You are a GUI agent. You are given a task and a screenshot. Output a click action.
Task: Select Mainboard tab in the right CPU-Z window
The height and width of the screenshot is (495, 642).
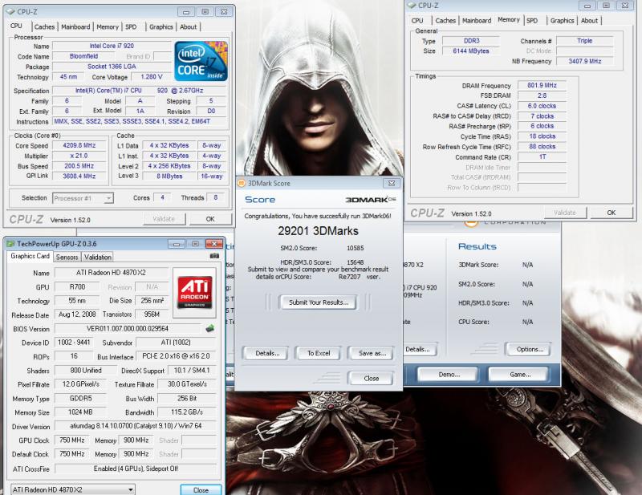(x=477, y=21)
